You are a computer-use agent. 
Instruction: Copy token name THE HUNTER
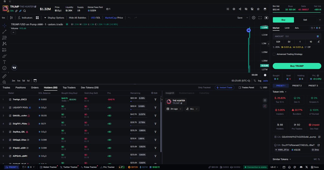[x=35, y=6]
